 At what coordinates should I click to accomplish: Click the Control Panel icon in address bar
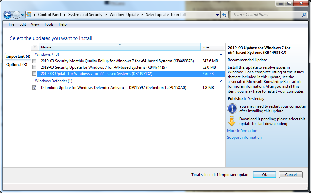pyautogui.click(x=29, y=15)
